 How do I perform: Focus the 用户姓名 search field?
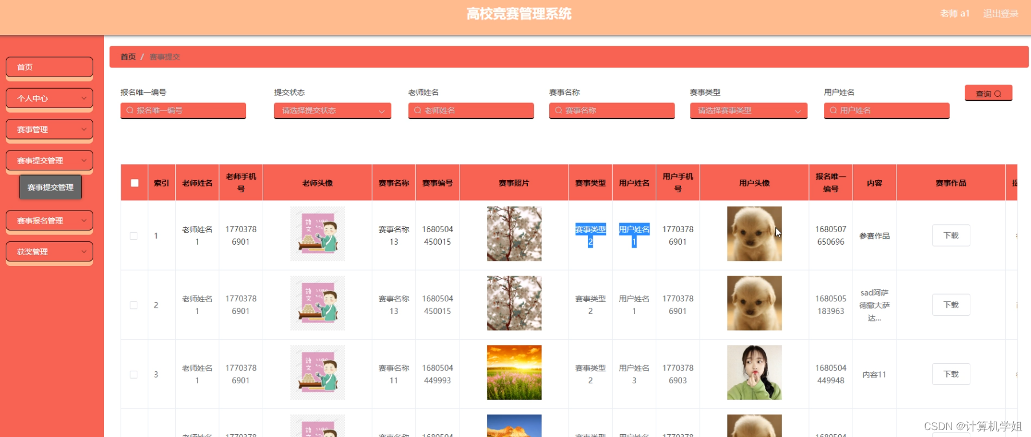(886, 110)
